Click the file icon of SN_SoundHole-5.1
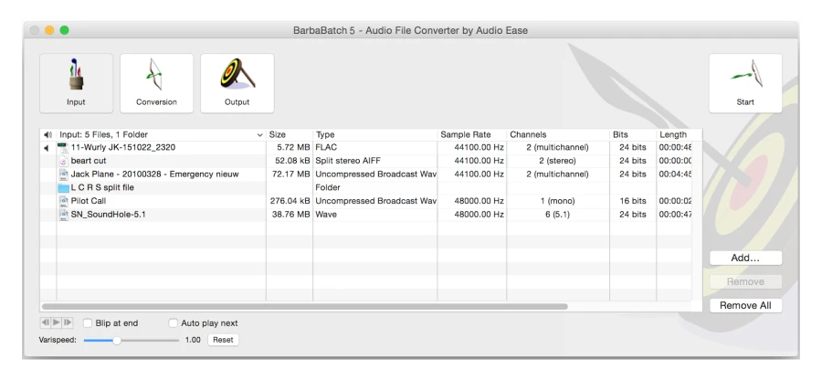The image size is (822, 380). 63,215
